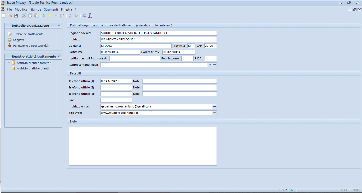Click the ellipsis button next to e-mail field
Viewport: 362px width, 193px height.
[x=214, y=106]
